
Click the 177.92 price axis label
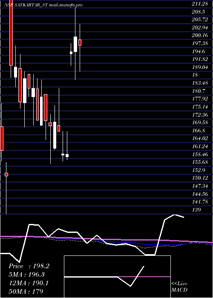[200, 99]
